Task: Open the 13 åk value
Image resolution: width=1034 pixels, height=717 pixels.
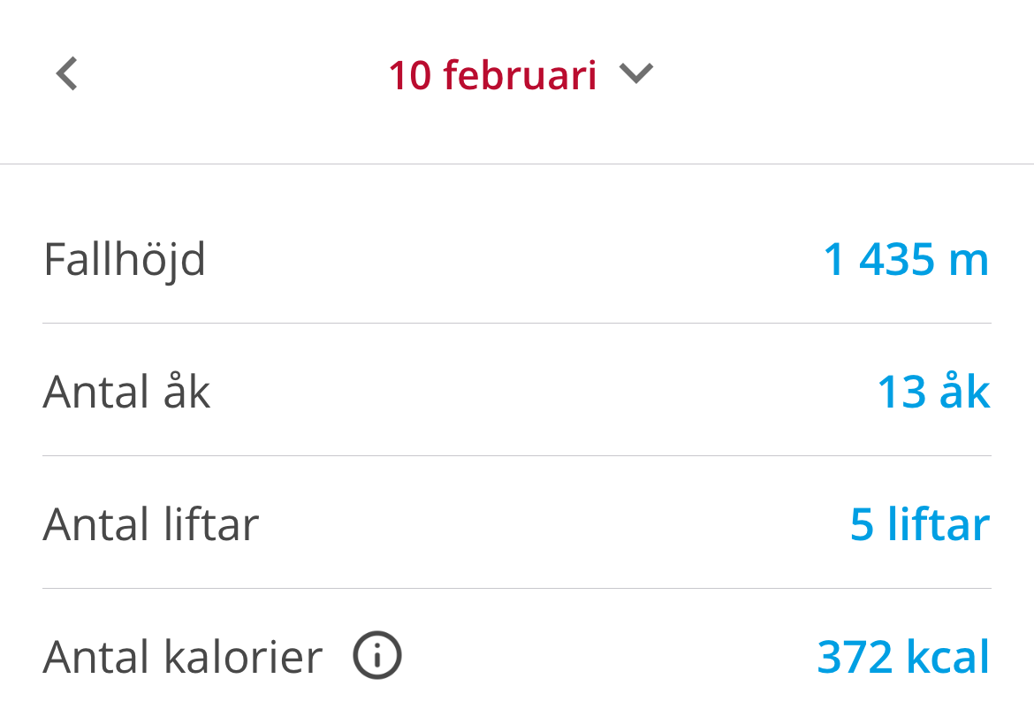Action: pos(934,392)
